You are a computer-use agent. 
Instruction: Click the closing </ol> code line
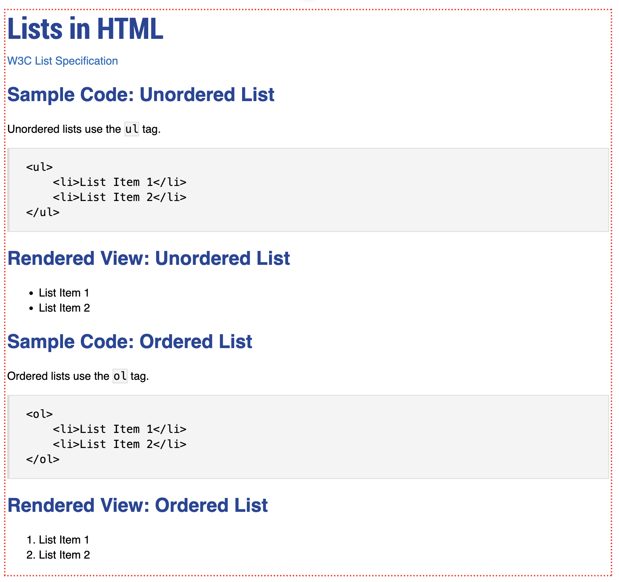(x=43, y=459)
